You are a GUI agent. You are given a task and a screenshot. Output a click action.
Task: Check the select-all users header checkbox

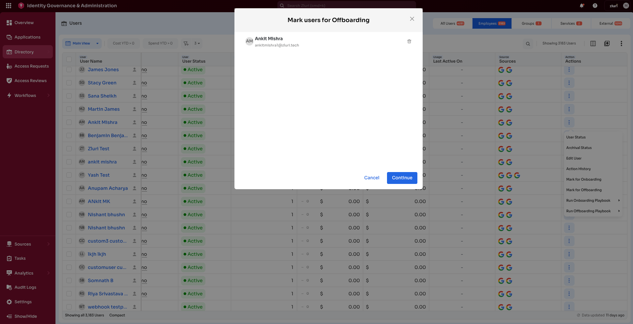(69, 59)
